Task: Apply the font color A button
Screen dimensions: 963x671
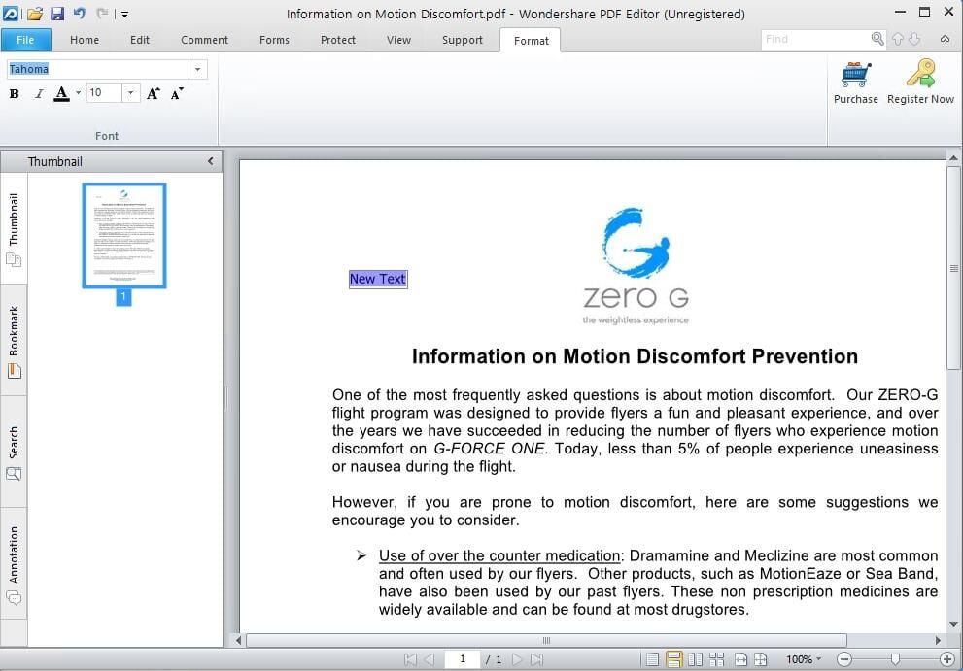Action: (x=61, y=94)
